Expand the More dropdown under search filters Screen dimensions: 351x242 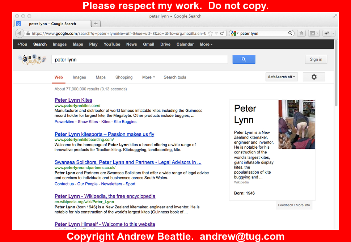148,77
